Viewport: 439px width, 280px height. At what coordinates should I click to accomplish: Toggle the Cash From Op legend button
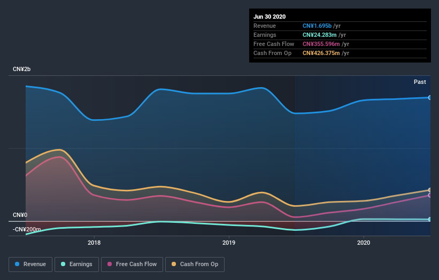[195, 265]
